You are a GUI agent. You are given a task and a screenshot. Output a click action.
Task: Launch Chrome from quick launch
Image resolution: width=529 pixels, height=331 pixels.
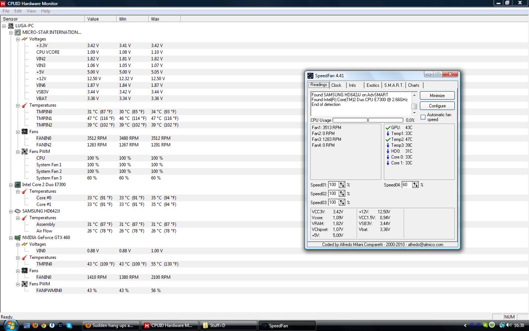[x=44, y=325]
